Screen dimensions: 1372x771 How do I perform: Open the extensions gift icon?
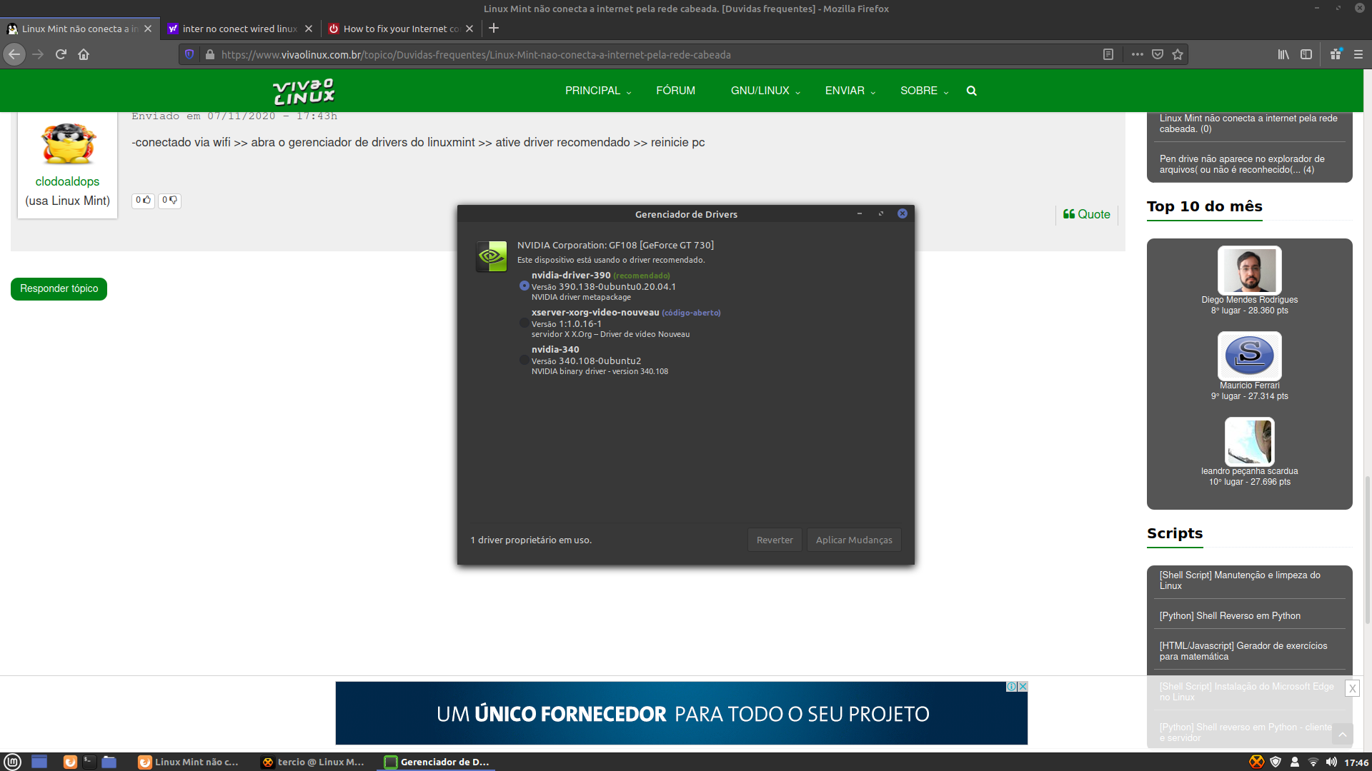pyautogui.click(x=1336, y=54)
